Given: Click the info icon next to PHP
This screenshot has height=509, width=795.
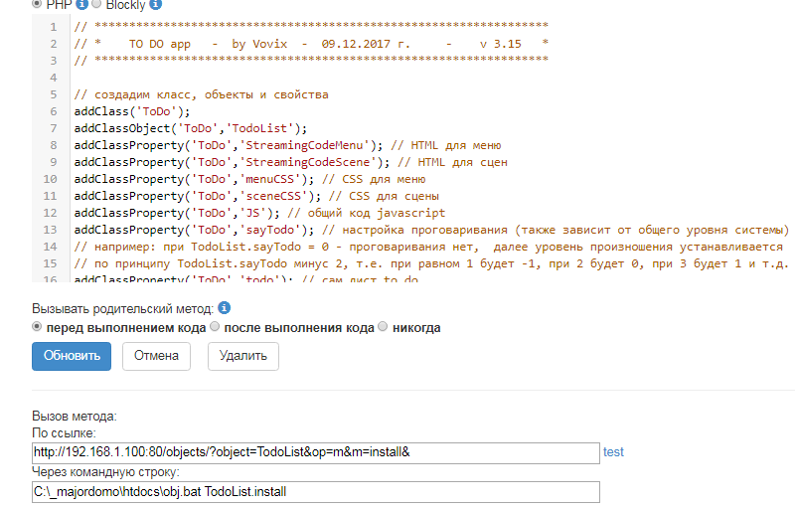Looking at the screenshot, I should point(81,5).
